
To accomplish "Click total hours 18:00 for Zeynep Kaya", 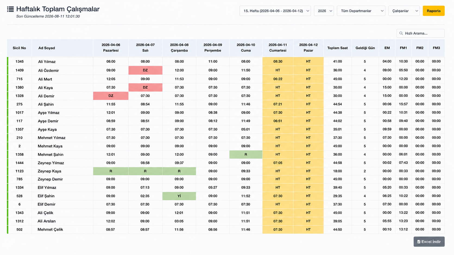I will (x=338, y=171).
